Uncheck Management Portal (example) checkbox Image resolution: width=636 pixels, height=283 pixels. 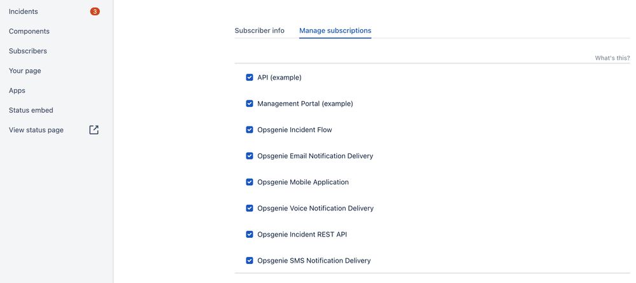click(x=250, y=104)
